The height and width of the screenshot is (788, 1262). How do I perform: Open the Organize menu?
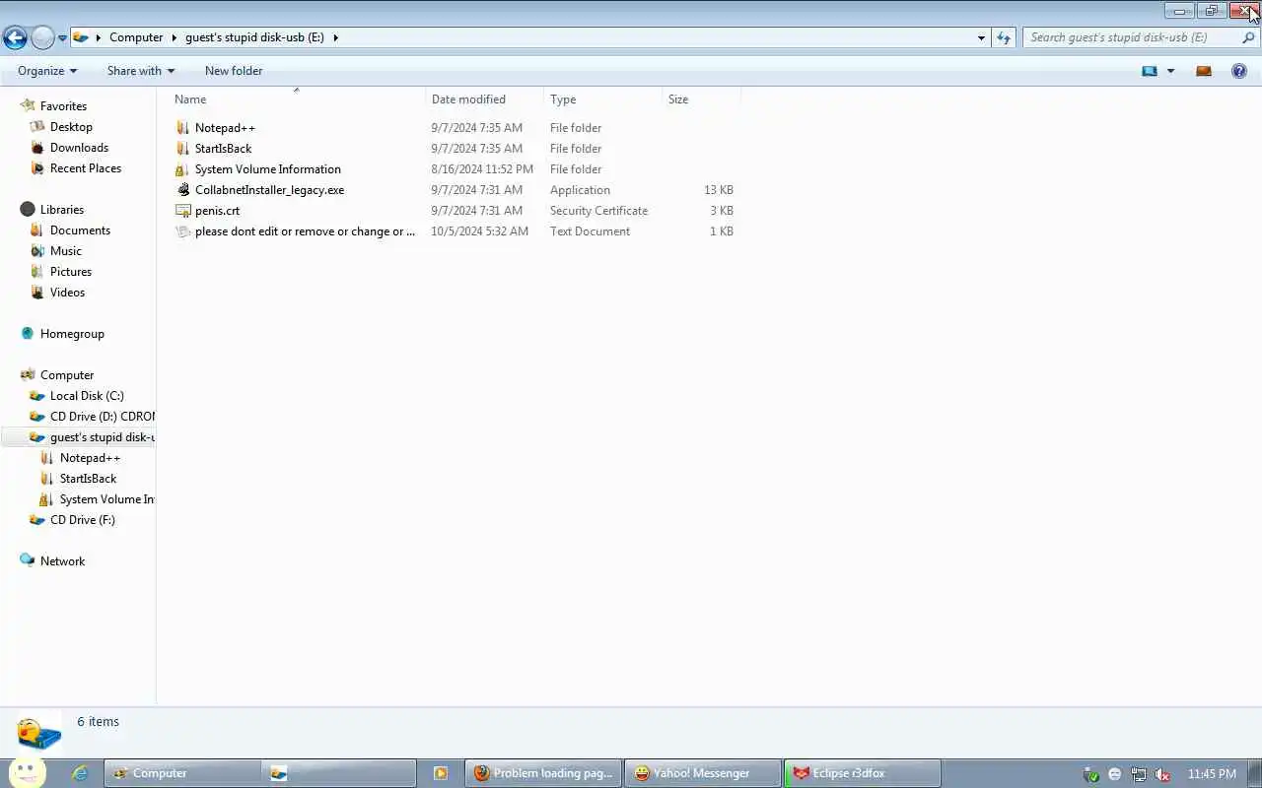pyautogui.click(x=47, y=71)
